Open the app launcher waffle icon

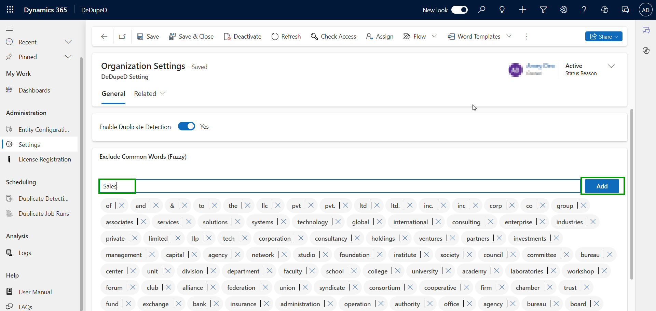pyautogui.click(x=10, y=10)
